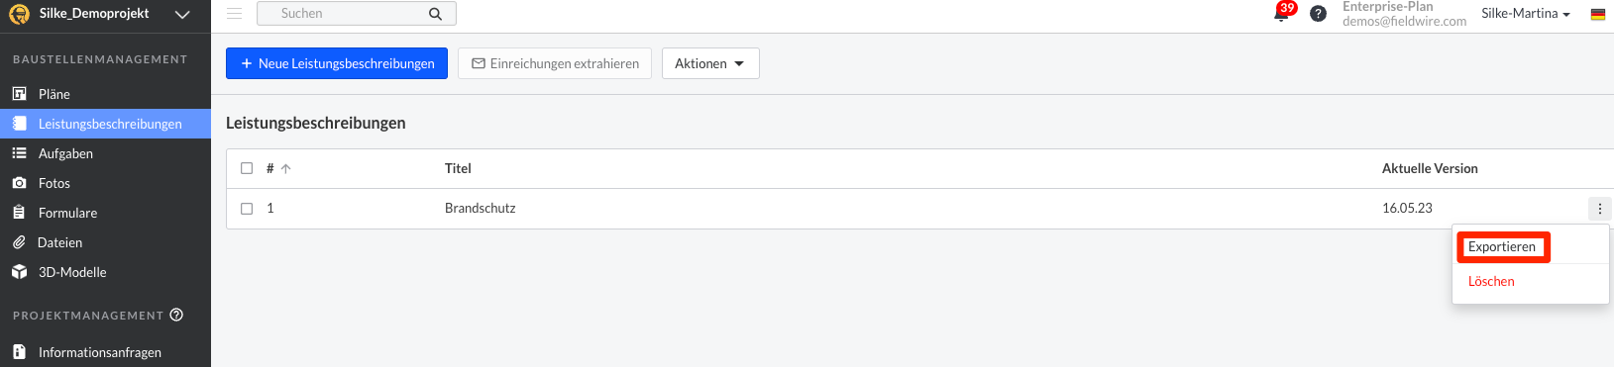Image resolution: width=1614 pixels, height=367 pixels.
Task: Check the checkbox for row 1 Brandschutz
Action: pyautogui.click(x=247, y=209)
